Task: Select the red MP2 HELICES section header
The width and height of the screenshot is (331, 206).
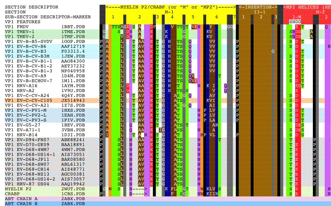Action: 307,7
